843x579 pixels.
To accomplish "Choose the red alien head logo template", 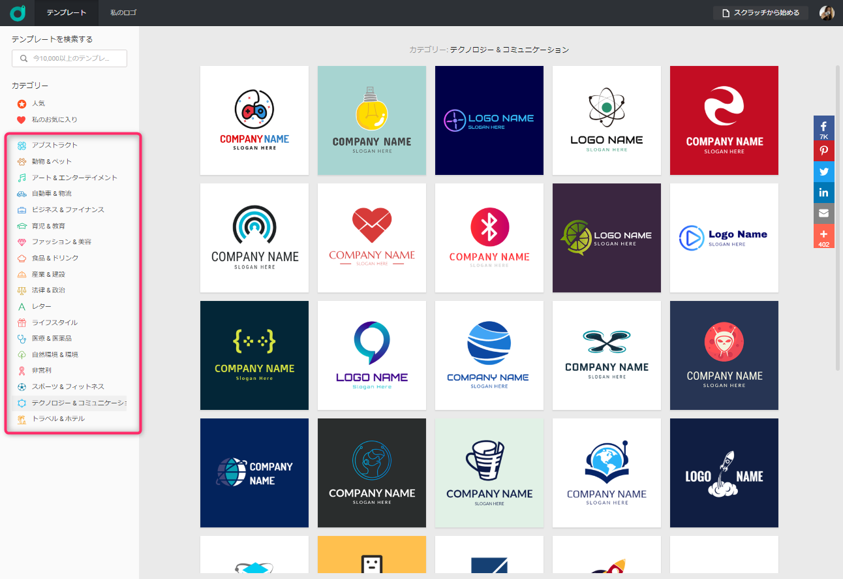I will point(724,355).
